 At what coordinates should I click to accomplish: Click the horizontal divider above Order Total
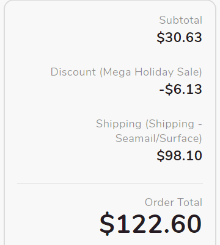point(110,183)
